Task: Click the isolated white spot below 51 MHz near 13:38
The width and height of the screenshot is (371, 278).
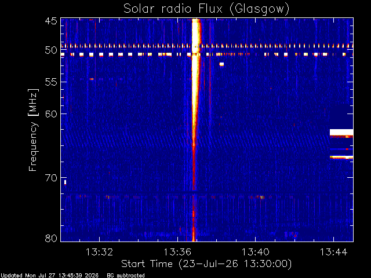Action: pyautogui.click(x=221, y=64)
